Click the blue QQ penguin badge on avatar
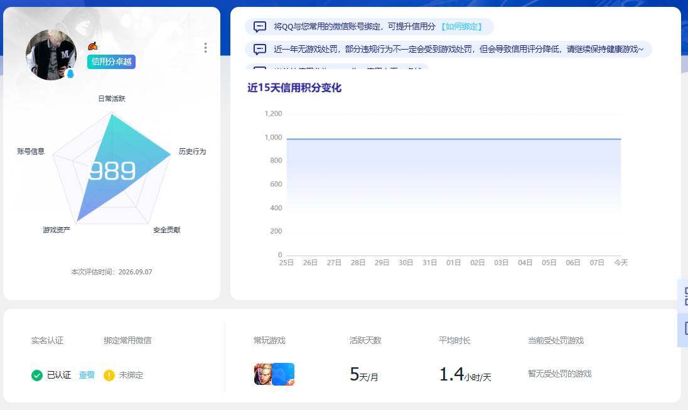 70,73
